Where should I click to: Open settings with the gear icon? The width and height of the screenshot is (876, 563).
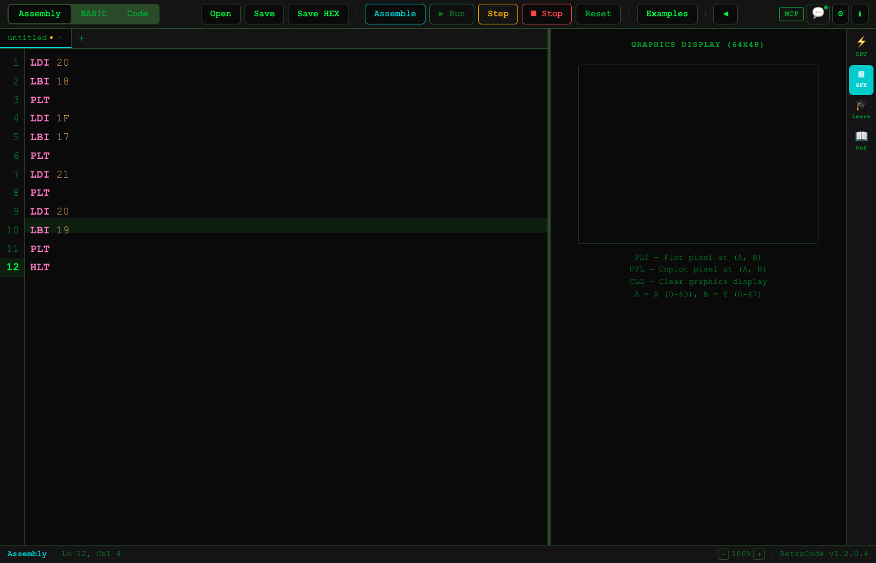(x=840, y=14)
